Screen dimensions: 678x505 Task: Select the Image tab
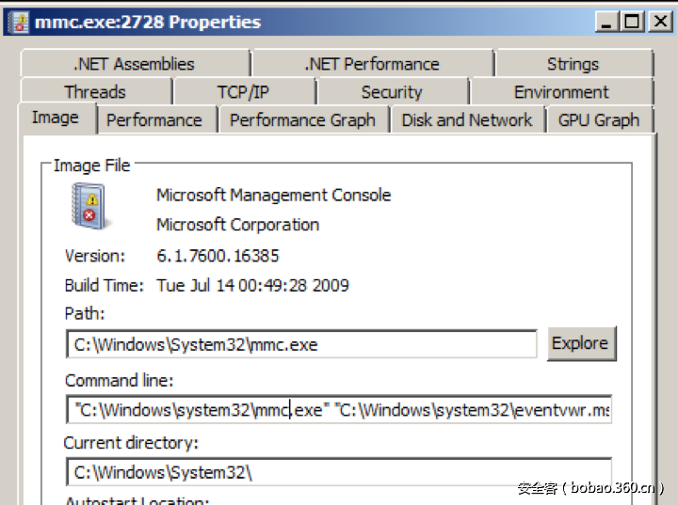(55, 118)
